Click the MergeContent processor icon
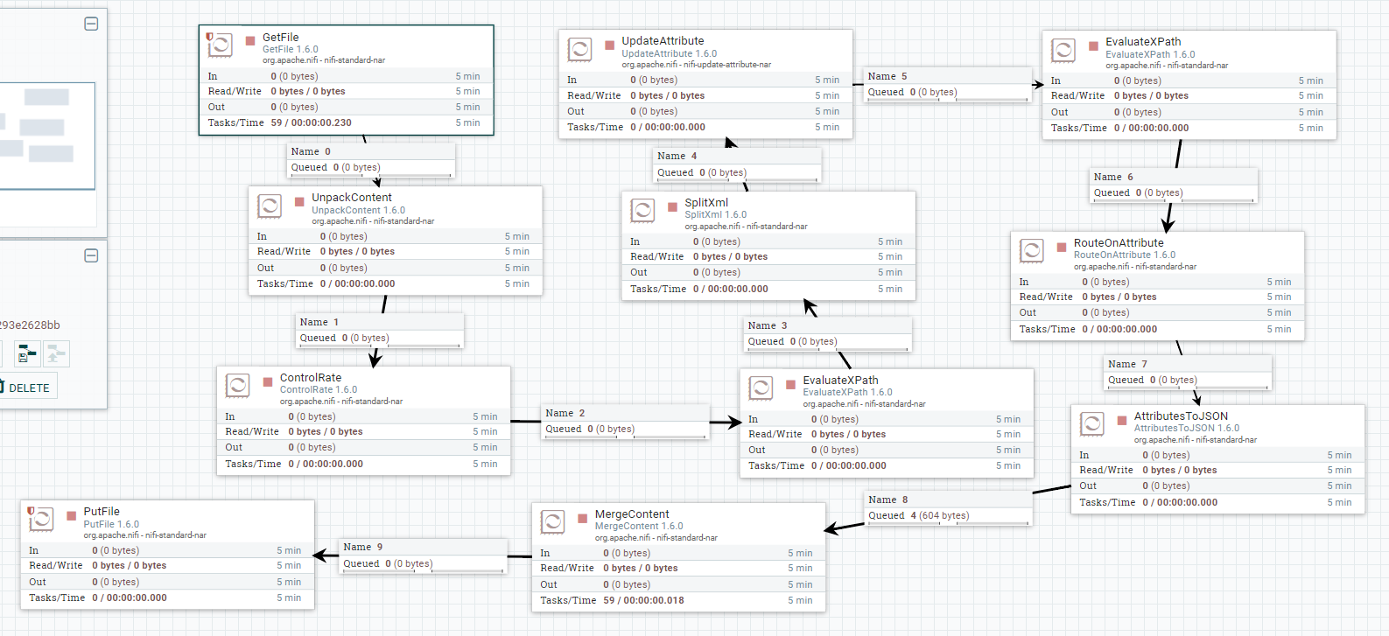The height and width of the screenshot is (636, 1389). [552, 522]
